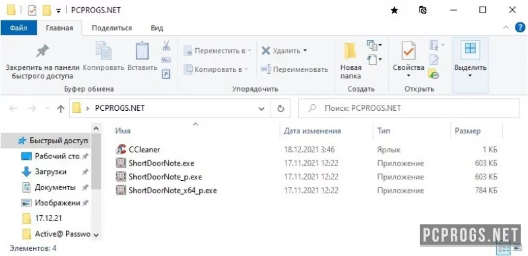
Task: Click the new folder icon in quick access toolbar
Action: (x=46, y=11)
